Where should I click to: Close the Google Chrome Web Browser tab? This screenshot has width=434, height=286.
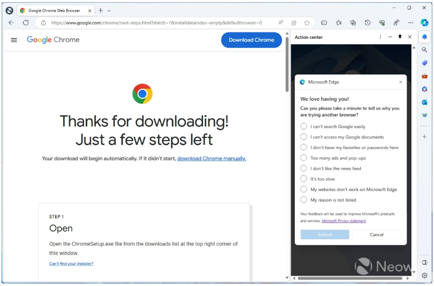coord(90,10)
